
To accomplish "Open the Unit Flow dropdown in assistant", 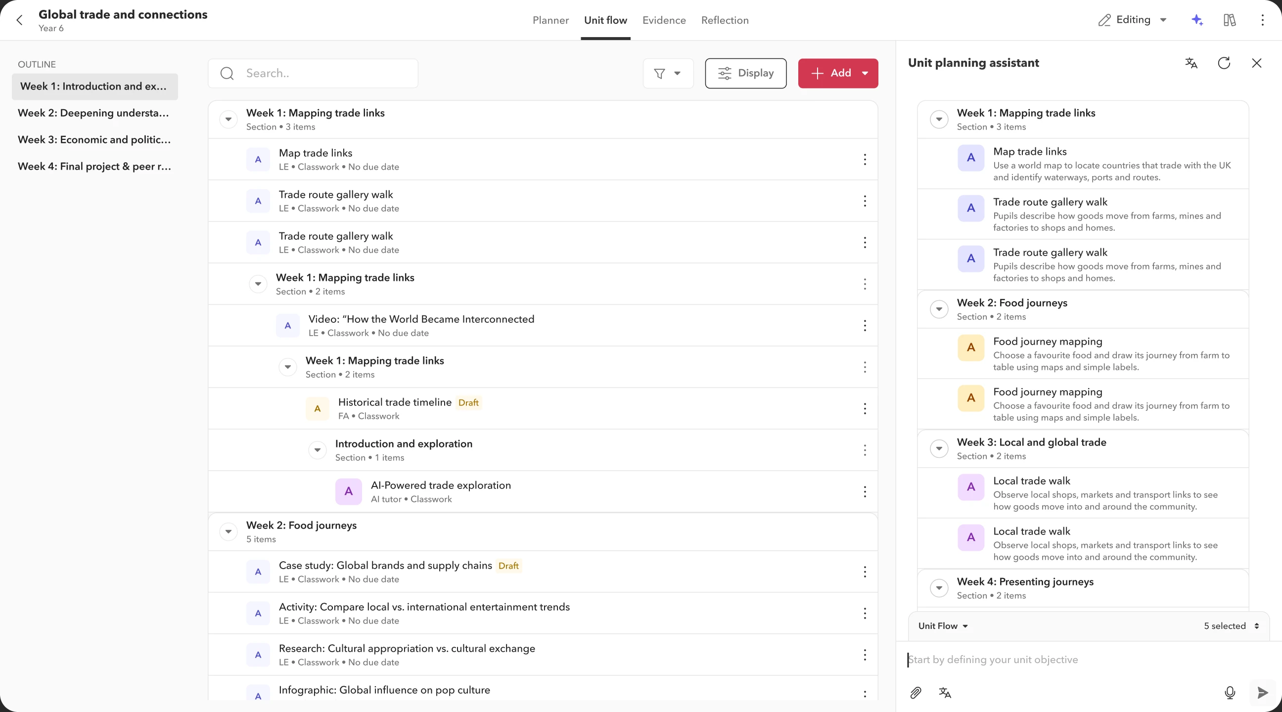I will [x=943, y=626].
